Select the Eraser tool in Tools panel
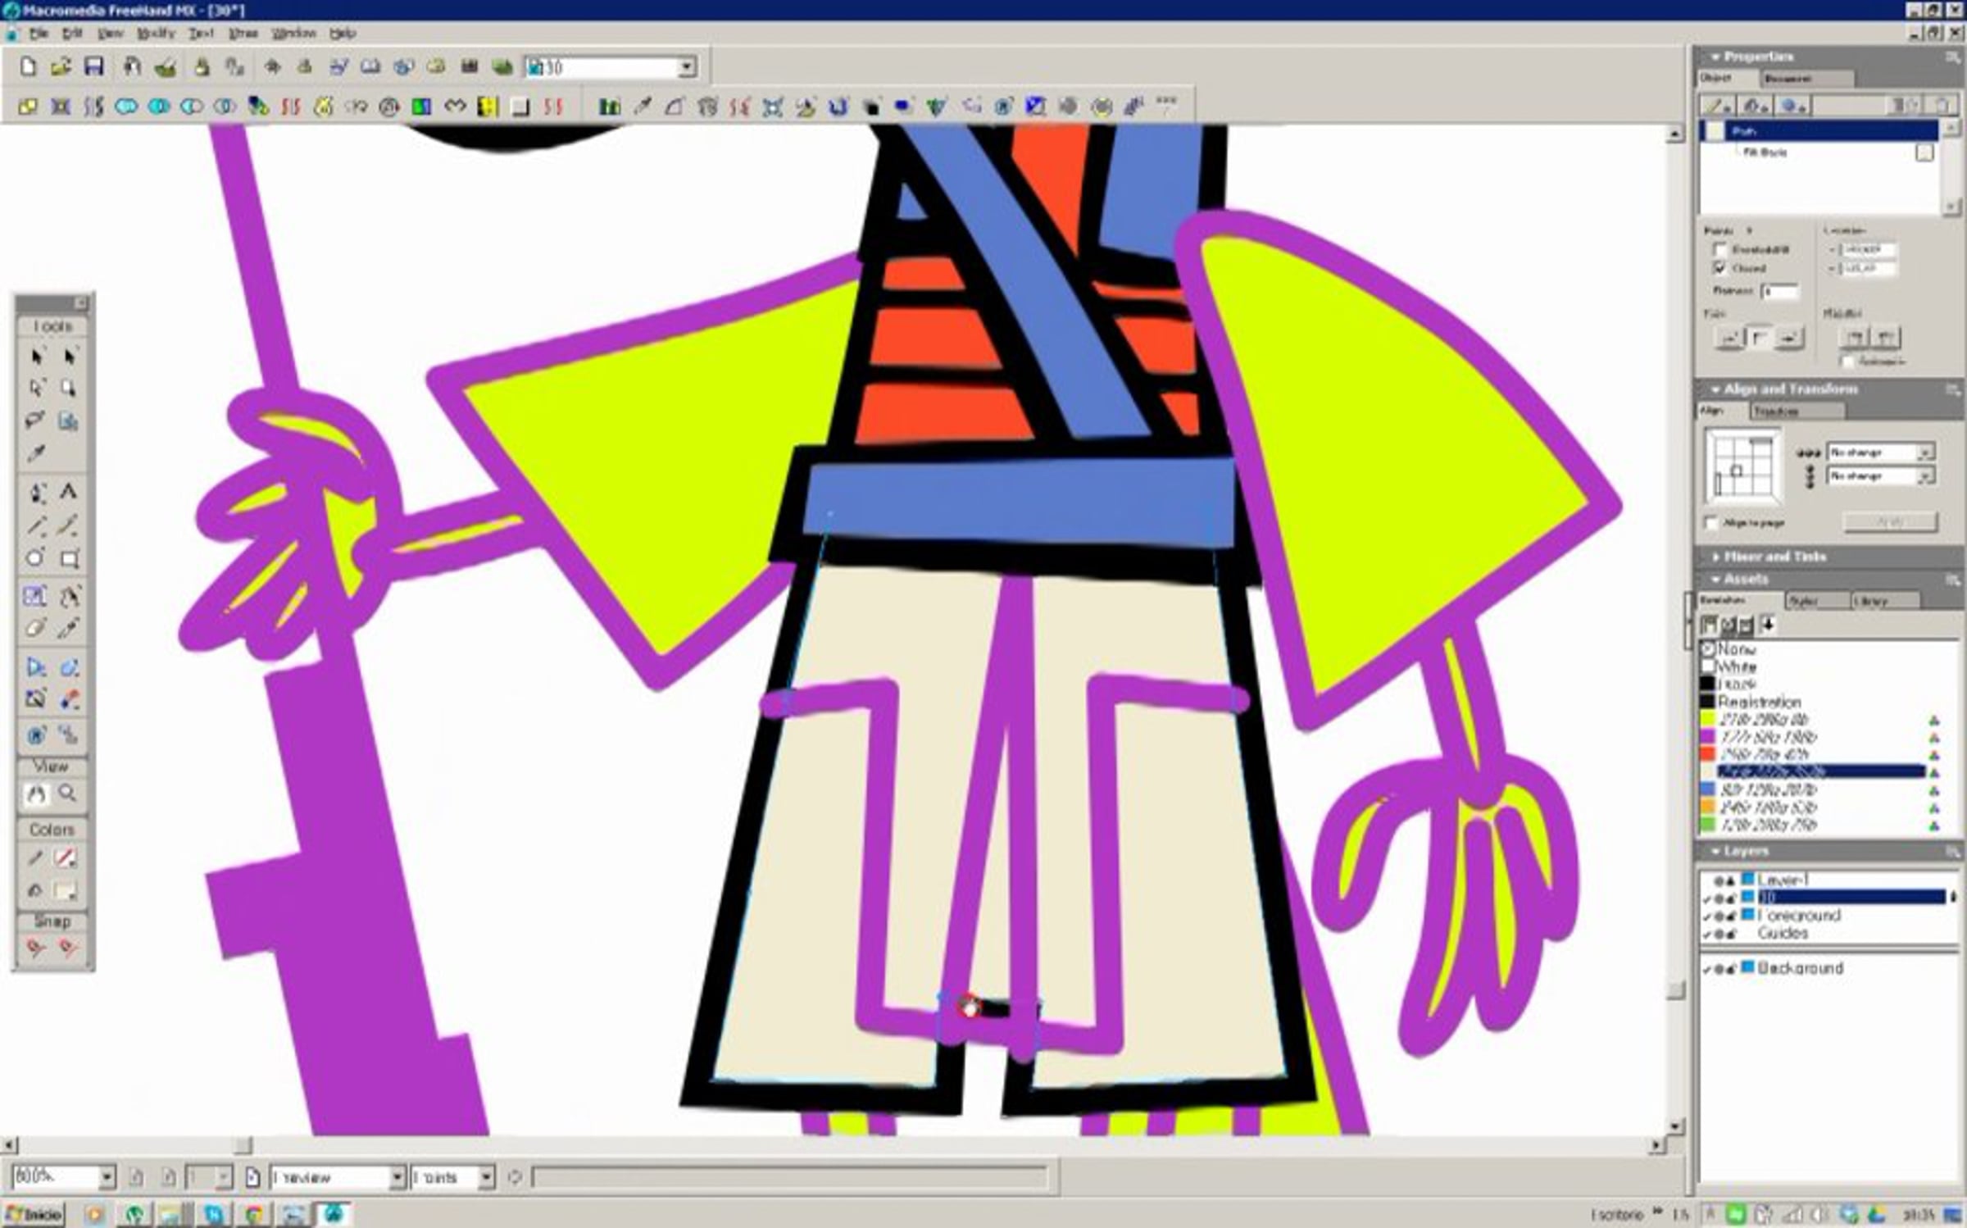Viewport: 1967px width, 1228px height. [35, 629]
